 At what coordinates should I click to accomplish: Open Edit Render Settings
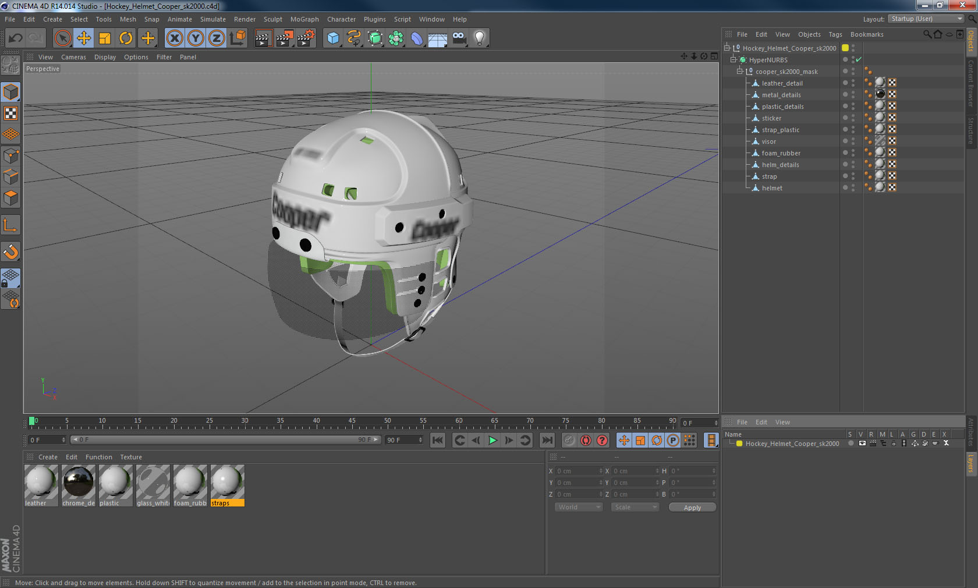click(306, 38)
